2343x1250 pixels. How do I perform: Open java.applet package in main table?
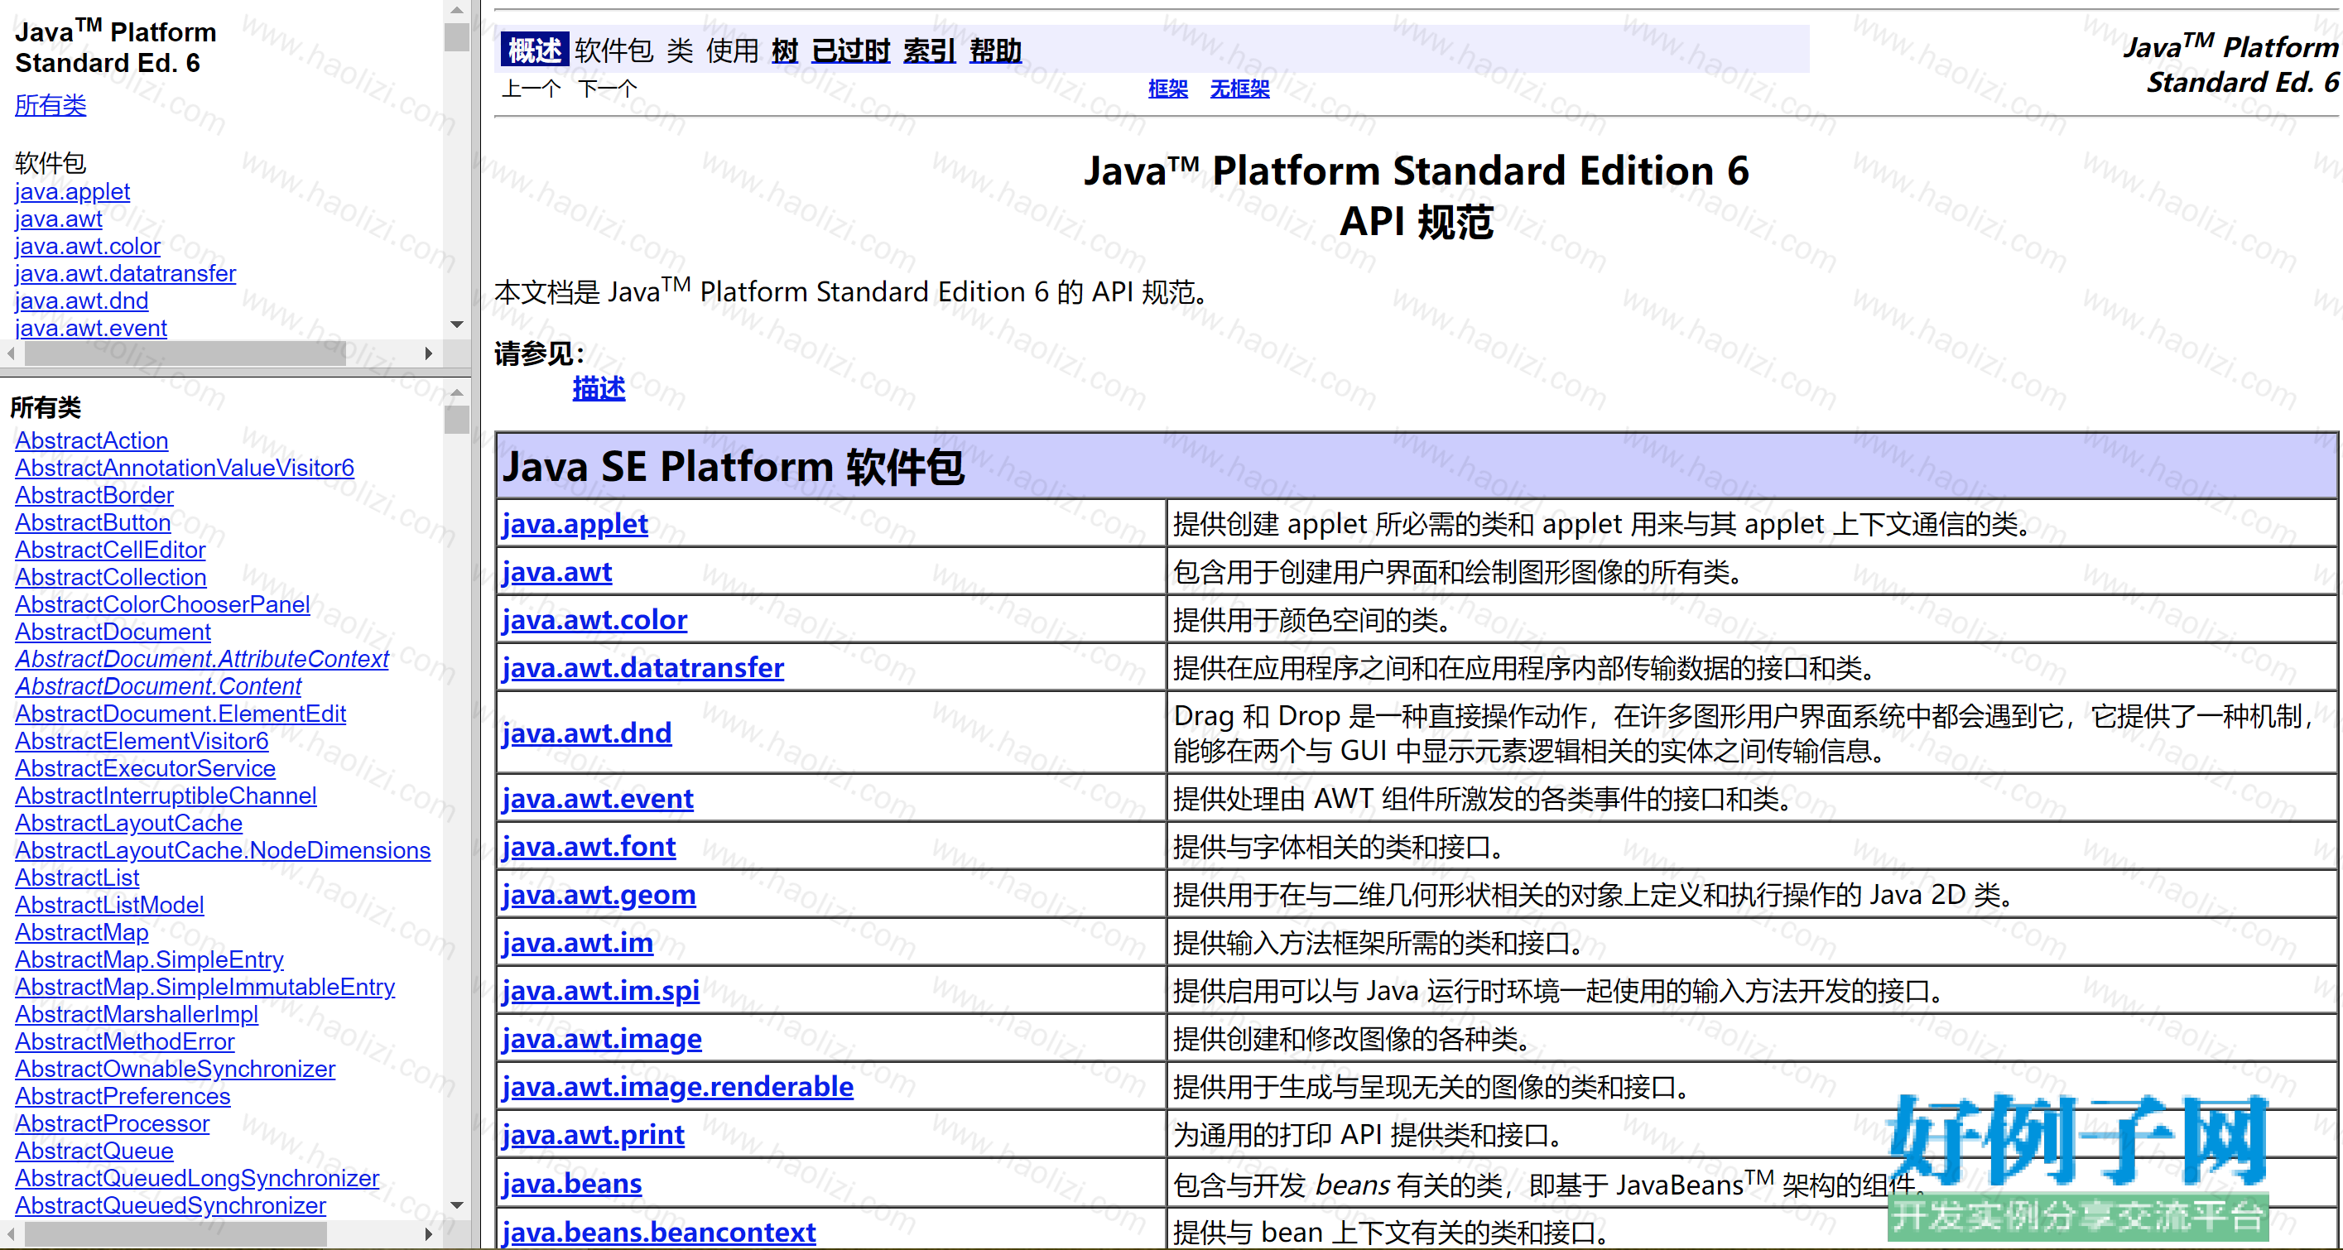[575, 523]
